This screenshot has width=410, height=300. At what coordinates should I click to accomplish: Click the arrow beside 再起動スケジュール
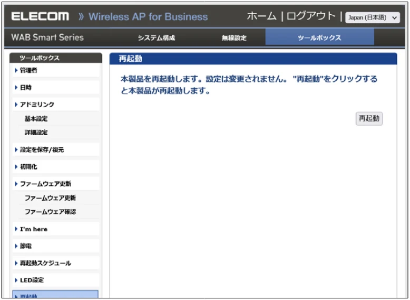pyautogui.click(x=16, y=263)
